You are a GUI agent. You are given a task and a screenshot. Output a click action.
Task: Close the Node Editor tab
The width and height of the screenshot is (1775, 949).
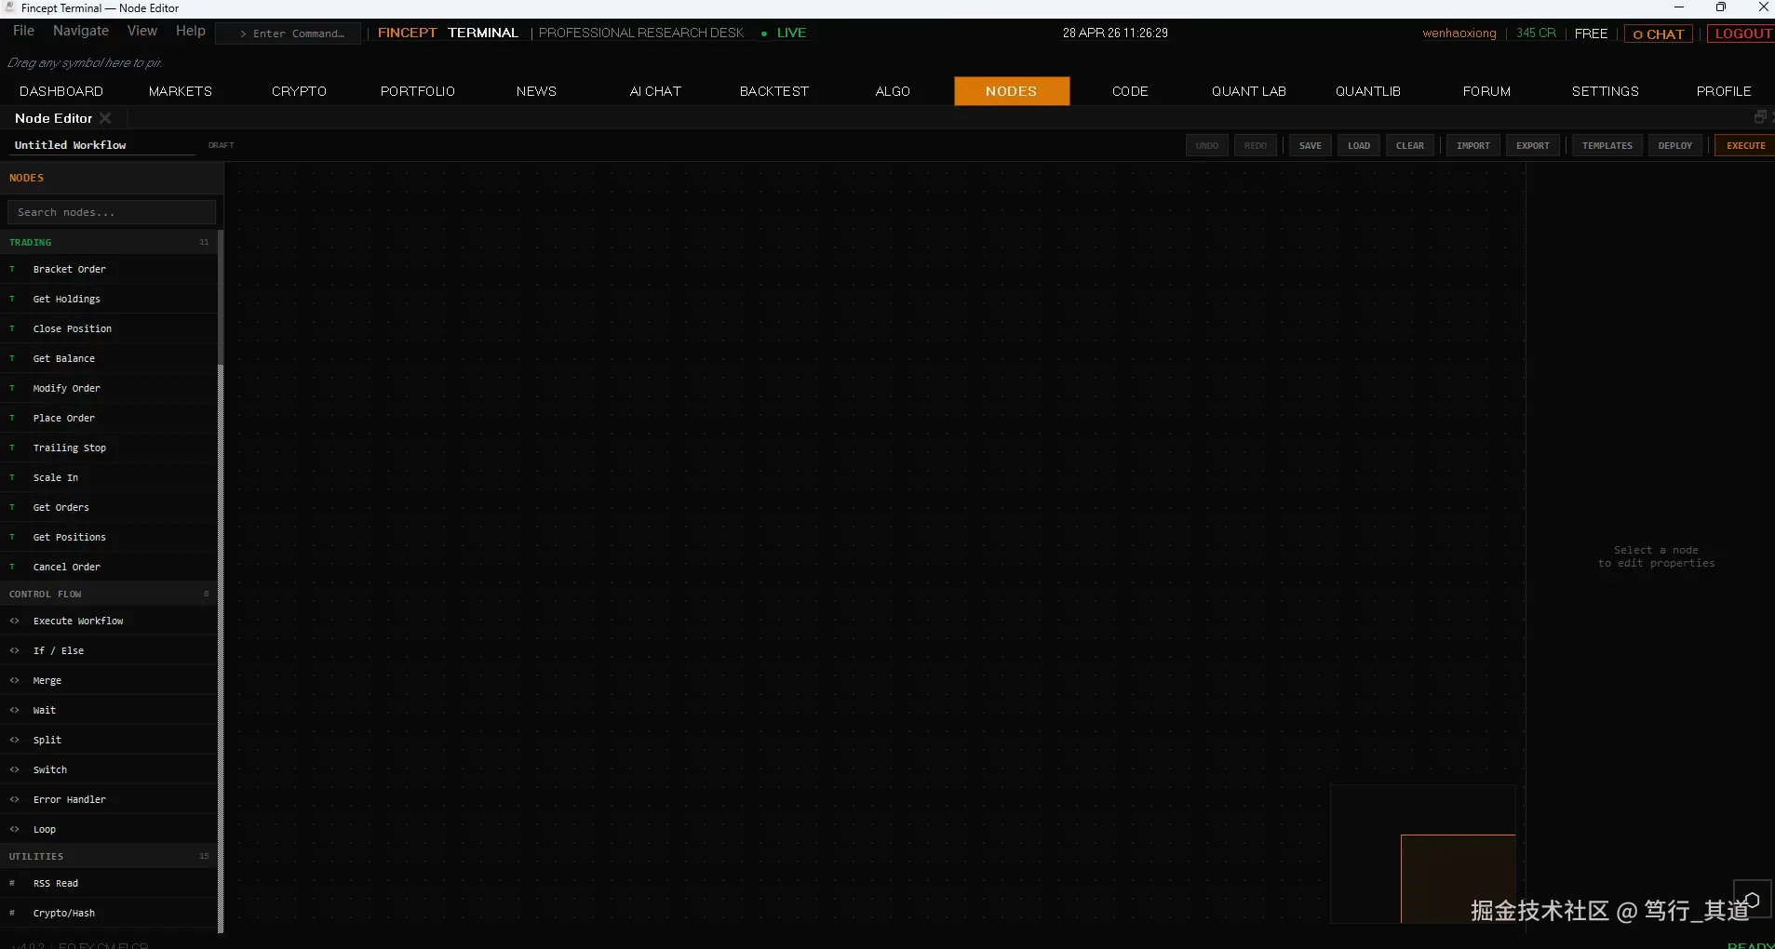click(105, 118)
